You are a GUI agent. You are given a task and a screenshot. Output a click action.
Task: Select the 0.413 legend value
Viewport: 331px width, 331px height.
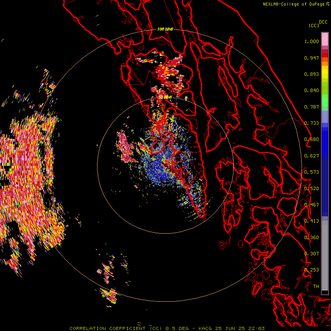[x=312, y=221]
